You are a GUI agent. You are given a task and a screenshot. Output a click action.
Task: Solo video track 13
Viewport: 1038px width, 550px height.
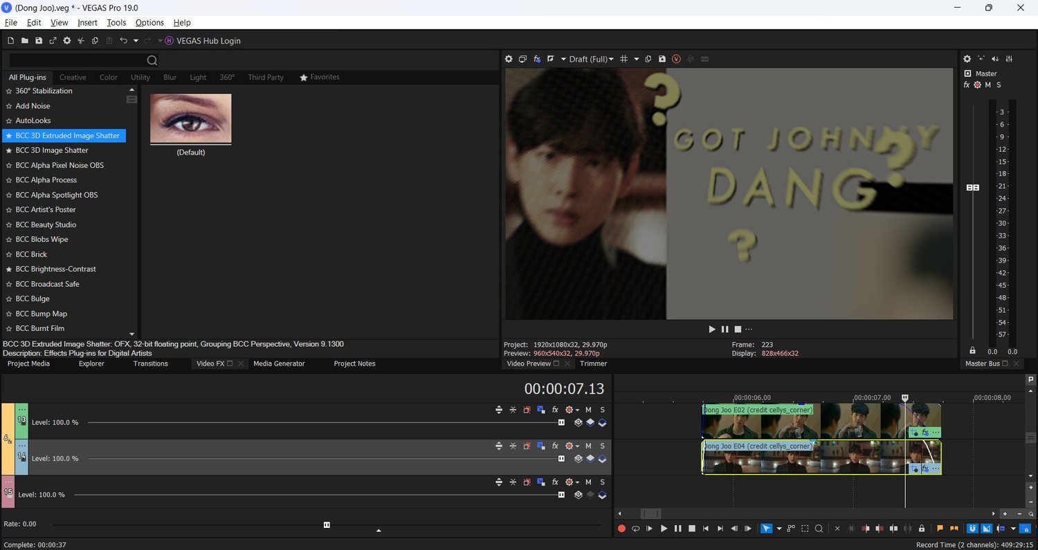click(x=602, y=410)
